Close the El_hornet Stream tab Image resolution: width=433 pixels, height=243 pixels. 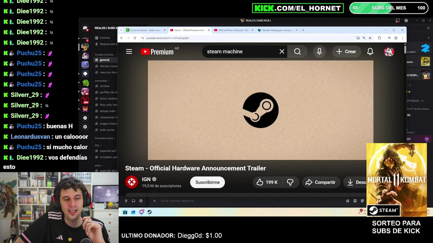pyautogui.click(x=165, y=30)
